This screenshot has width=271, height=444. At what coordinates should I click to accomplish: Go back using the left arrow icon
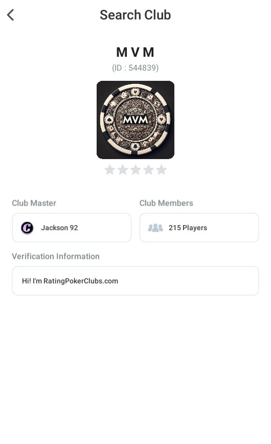point(10,15)
